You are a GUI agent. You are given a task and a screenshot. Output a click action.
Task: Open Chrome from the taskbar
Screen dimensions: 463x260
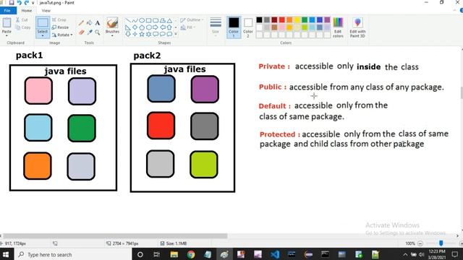tap(191, 254)
